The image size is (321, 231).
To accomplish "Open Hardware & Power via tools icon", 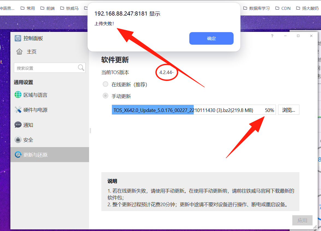I will coord(18,110).
